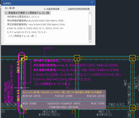This screenshot has height=118, width=139.
Task: Click the scroll-up arrow in review list
Action: [90, 13]
